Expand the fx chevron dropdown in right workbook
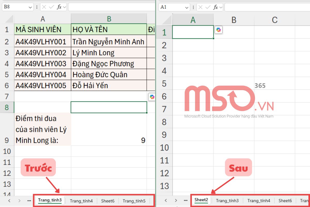 pyautogui.click(x=221, y=7)
